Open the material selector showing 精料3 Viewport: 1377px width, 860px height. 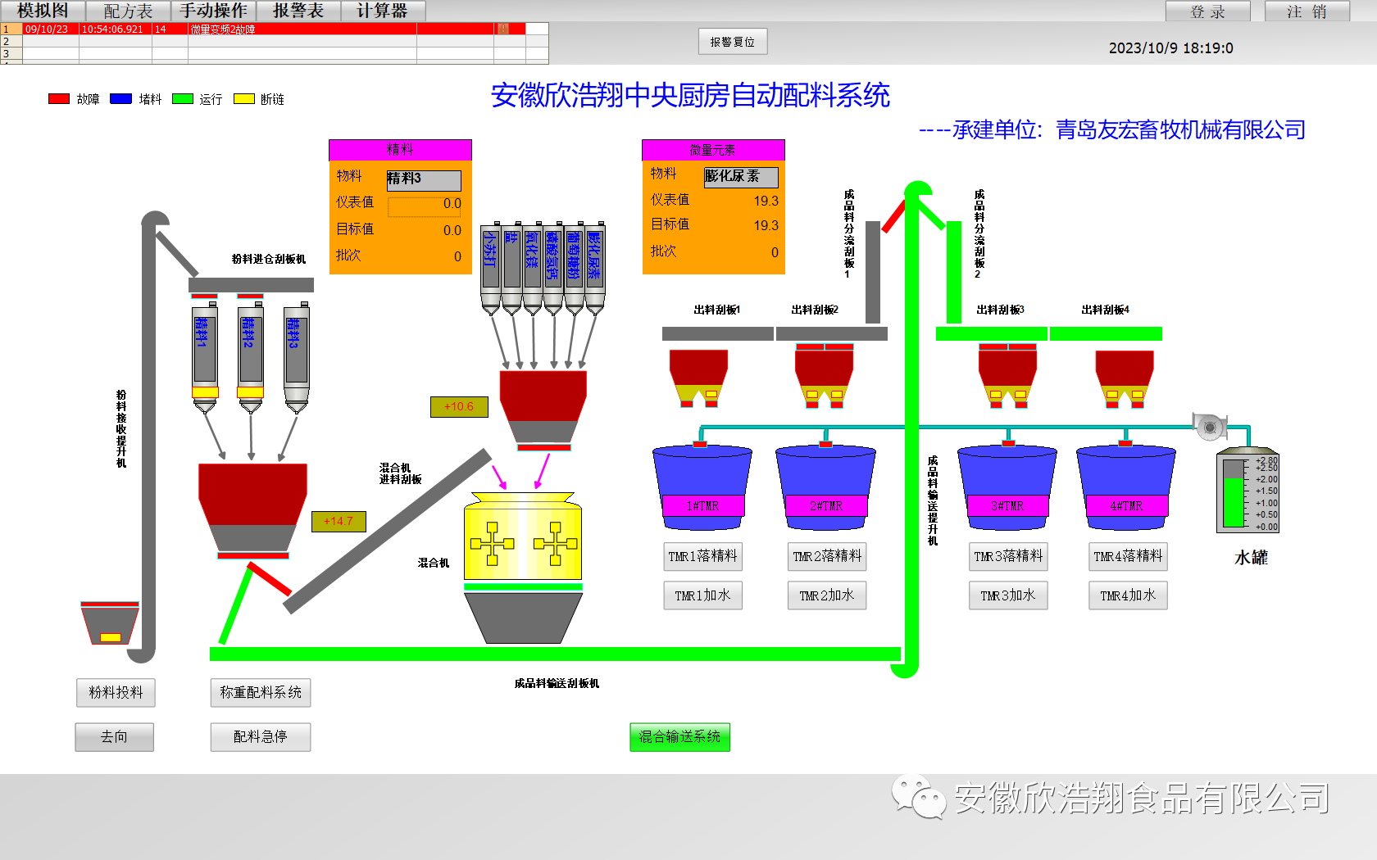(x=424, y=180)
